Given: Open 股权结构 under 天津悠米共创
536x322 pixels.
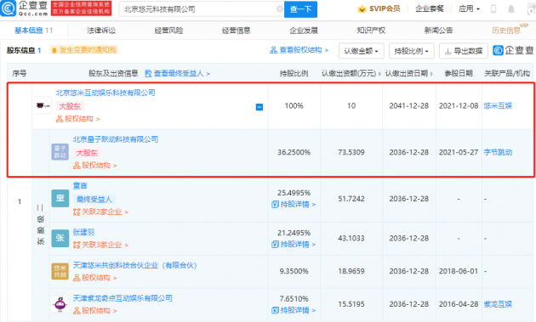Looking at the screenshot, I should [95, 278].
